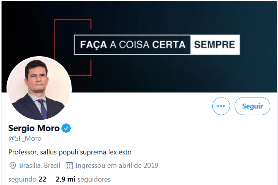Click the calendar join-date icon
The width and height of the screenshot is (278, 185).
coord(69,166)
